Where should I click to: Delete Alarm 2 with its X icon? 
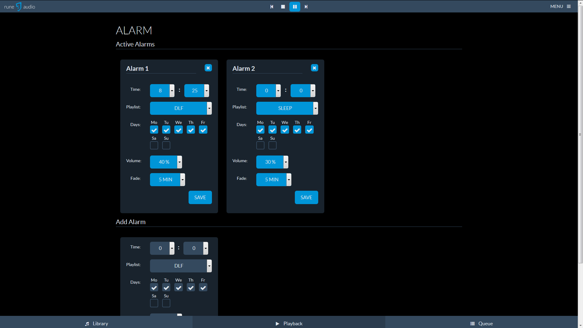(x=315, y=68)
